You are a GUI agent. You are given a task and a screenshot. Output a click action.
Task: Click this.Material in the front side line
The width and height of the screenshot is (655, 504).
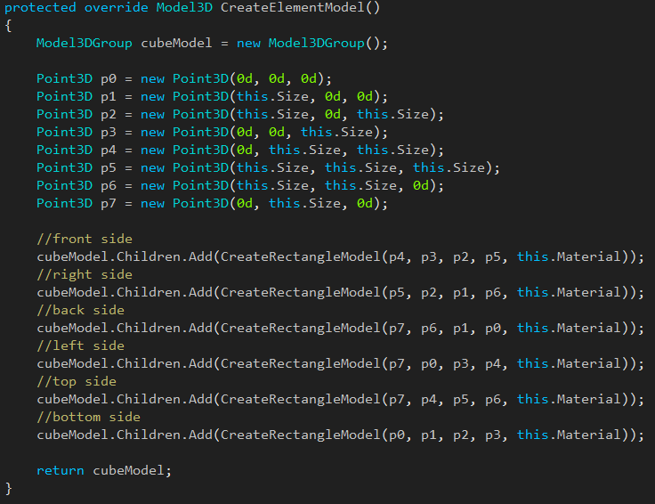pos(569,256)
